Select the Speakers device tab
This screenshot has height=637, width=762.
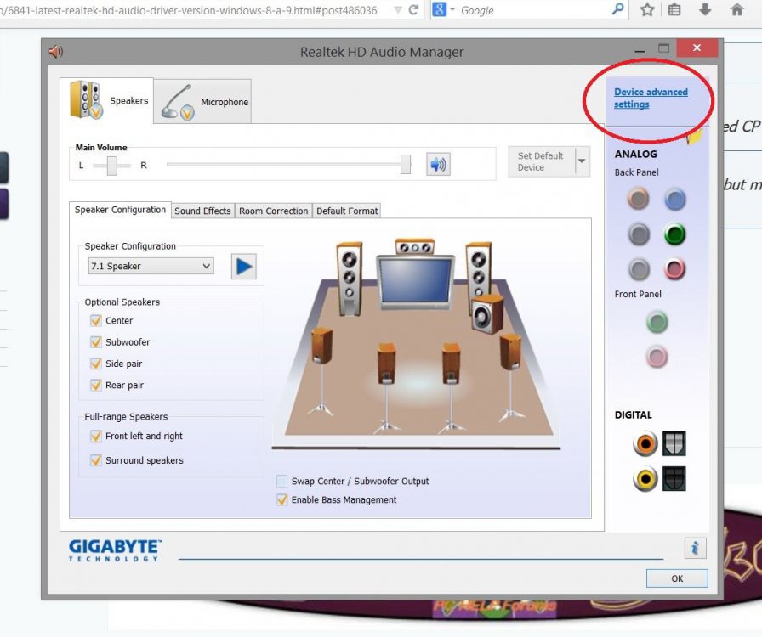(x=107, y=100)
